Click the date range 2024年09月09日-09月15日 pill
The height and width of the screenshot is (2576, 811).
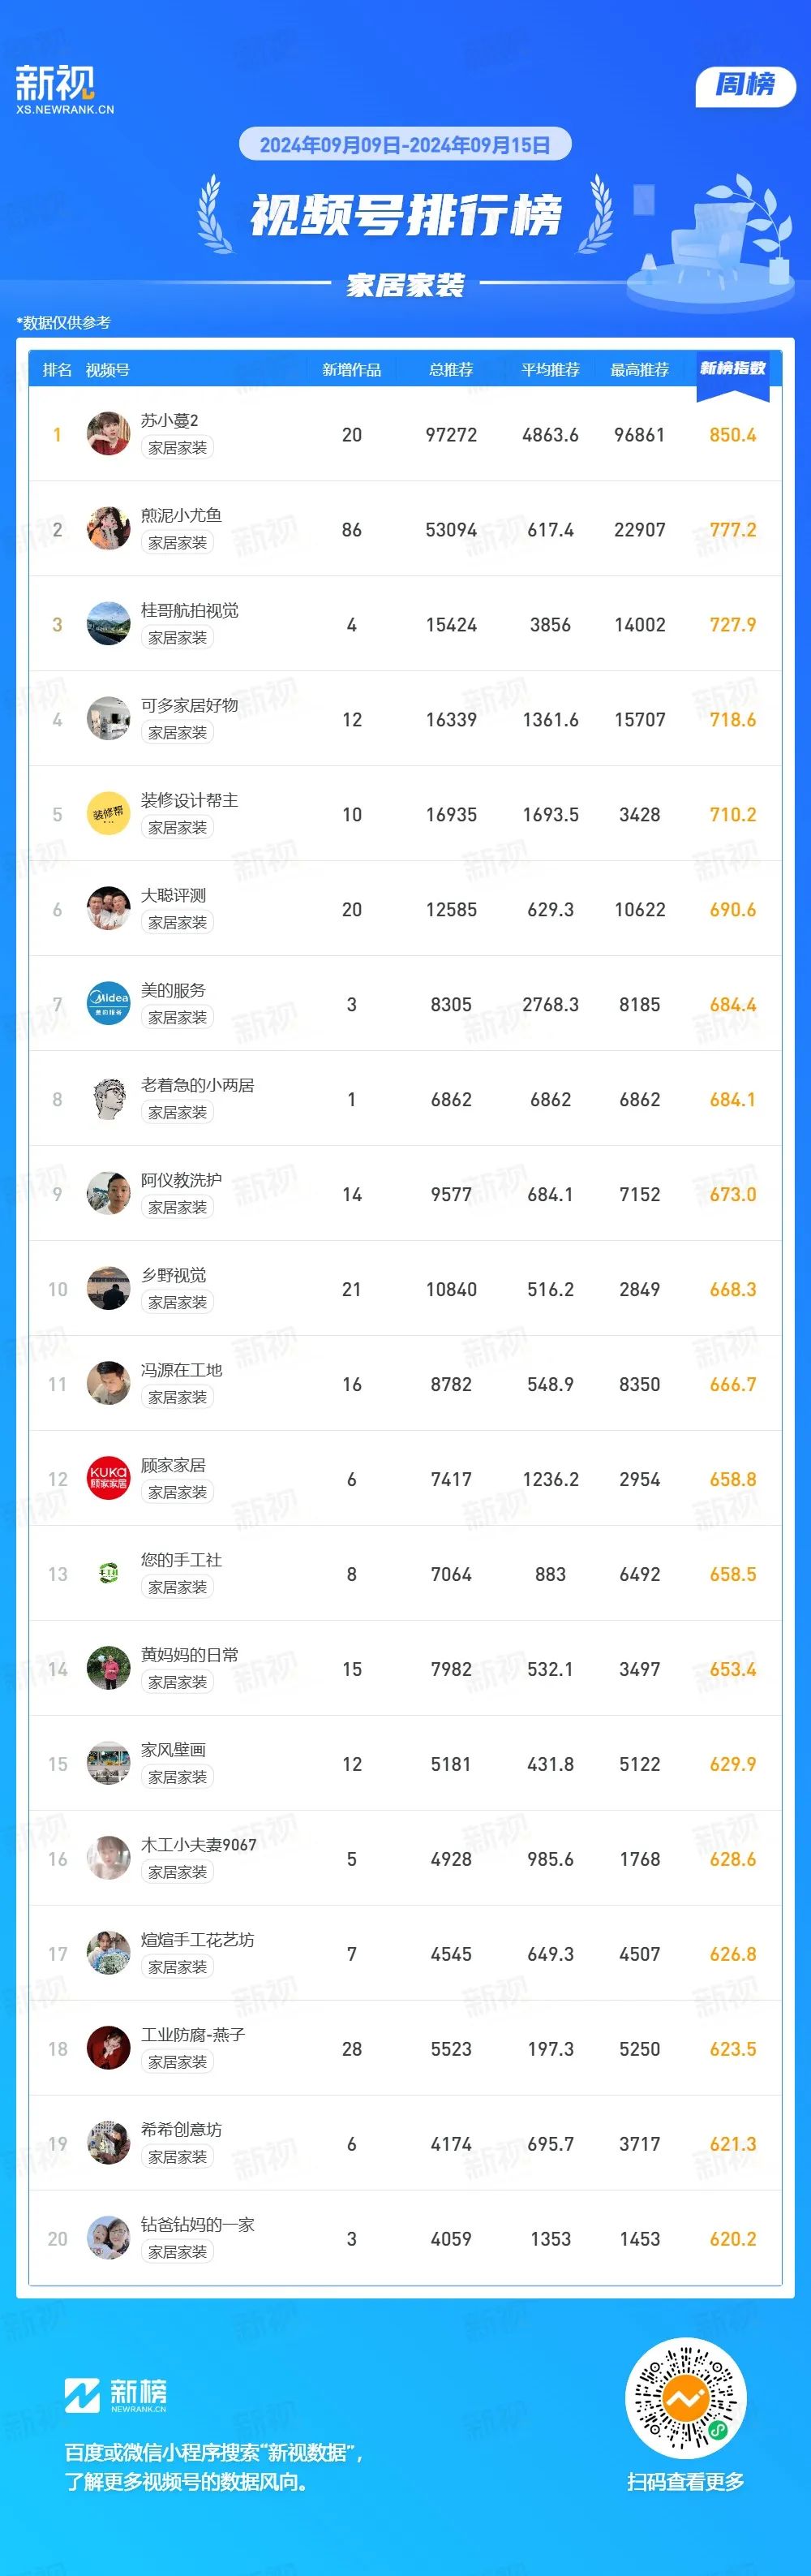pos(405,145)
